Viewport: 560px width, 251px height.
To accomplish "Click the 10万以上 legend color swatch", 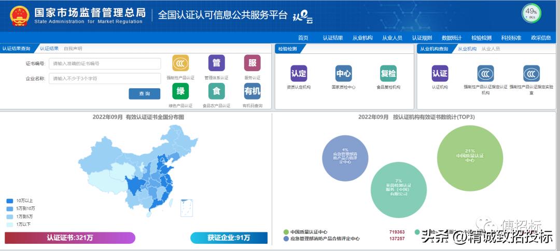I will coord(10,200).
